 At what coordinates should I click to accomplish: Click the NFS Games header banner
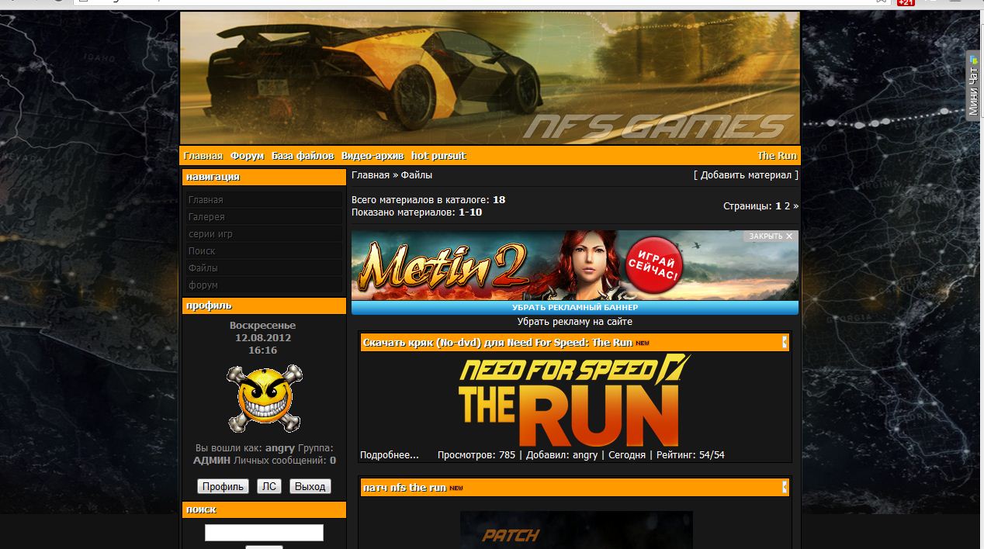click(x=490, y=78)
